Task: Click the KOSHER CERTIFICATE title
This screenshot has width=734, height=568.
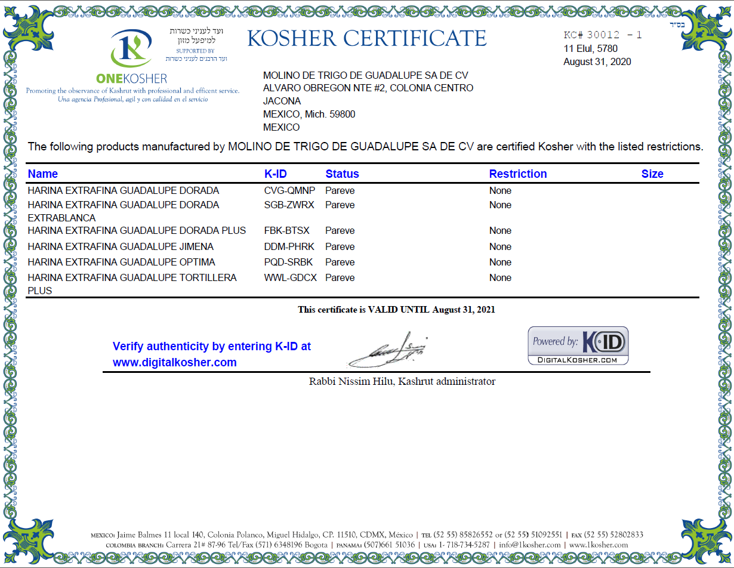Action: pyautogui.click(x=367, y=39)
